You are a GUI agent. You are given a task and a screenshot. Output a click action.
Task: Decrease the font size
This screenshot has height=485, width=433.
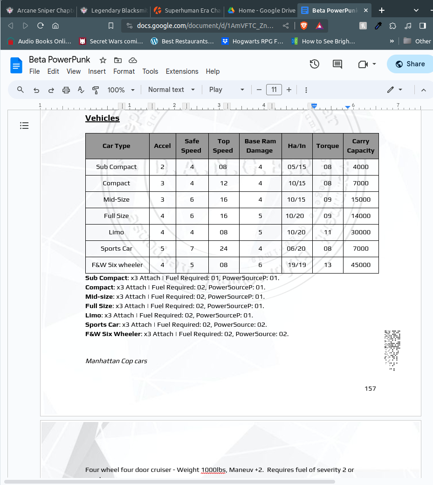259,90
